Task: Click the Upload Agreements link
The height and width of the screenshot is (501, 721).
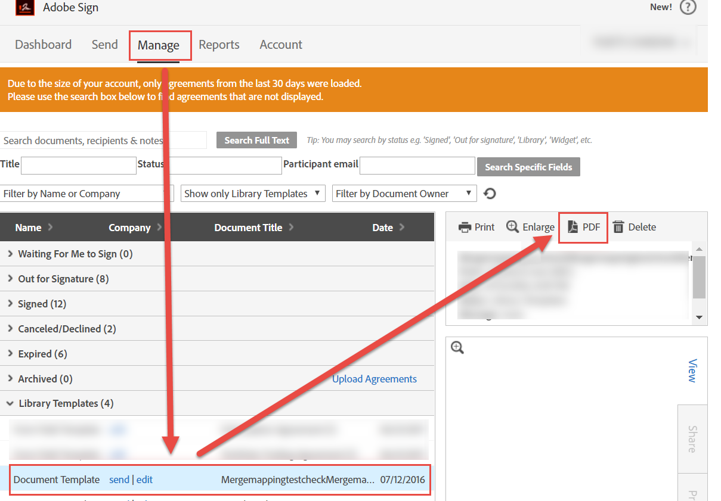Action: pyautogui.click(x=375, y=379)
